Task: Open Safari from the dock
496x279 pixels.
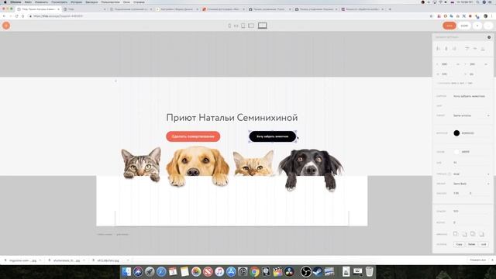Action: point(161,271)
